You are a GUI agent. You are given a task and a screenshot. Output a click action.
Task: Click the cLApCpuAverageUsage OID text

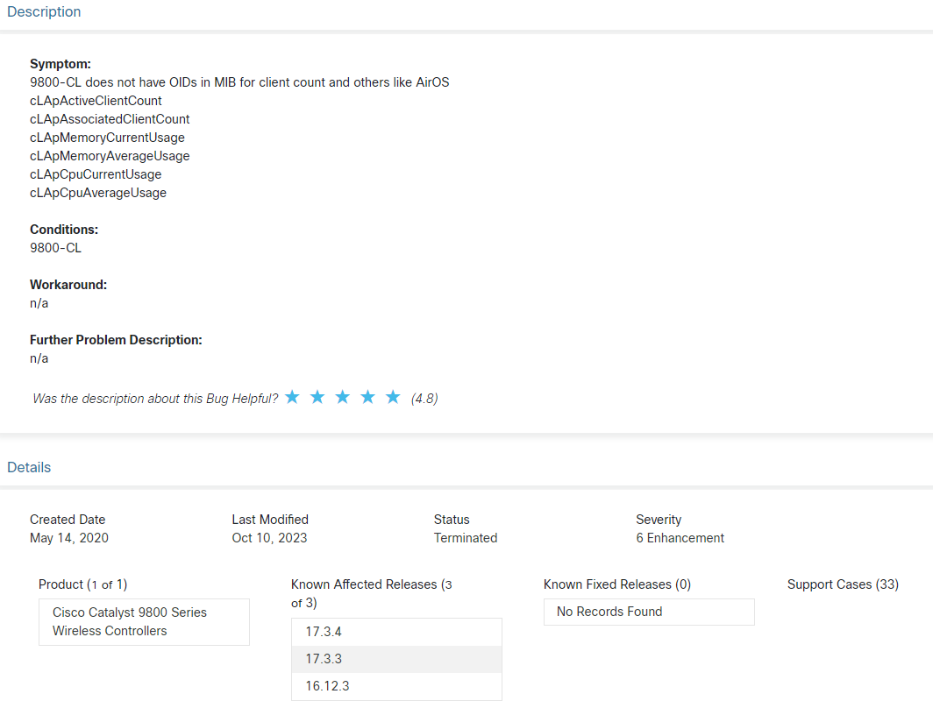click(x=98, y=193)
